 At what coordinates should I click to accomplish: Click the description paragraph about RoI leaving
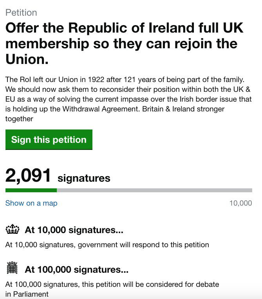point(128,99)
